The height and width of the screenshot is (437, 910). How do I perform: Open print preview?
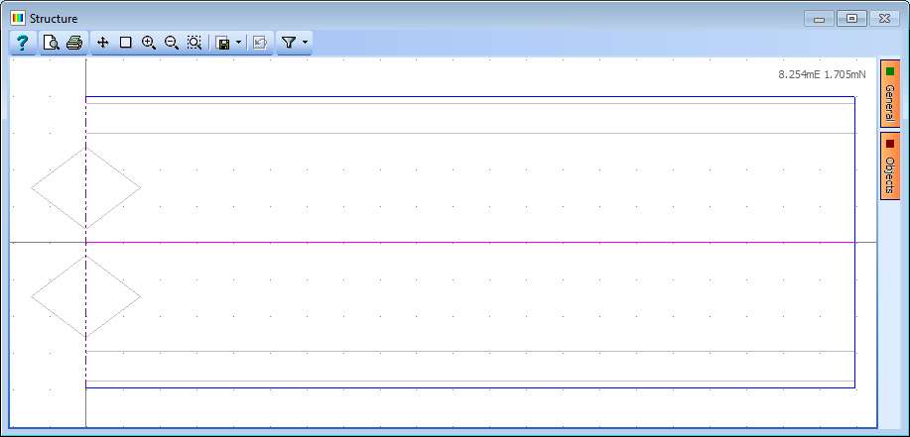click(51, 43)
